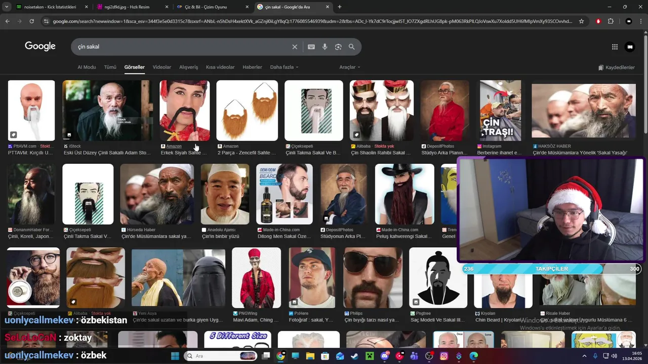This screenshot has height=364, width=648.
Task: Clear the search box with the X icon
Action: coord(295,47)
